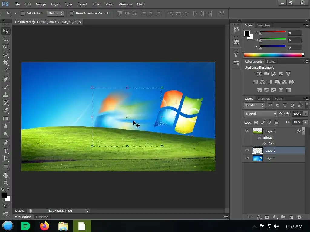Open Opacity slider dropdown arrow
Viewport: 310px width, 232px height.
306,114
